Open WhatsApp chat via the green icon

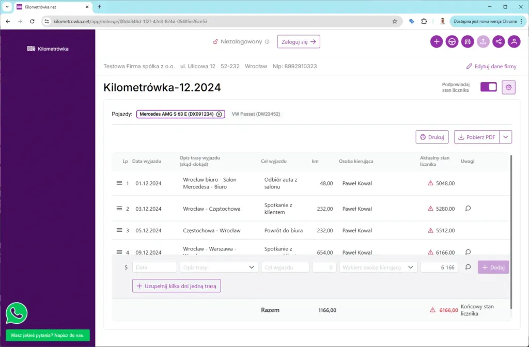click(15, 313)
